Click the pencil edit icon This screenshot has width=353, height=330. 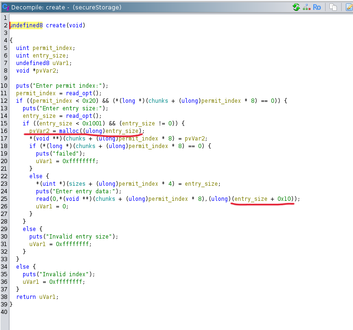(349, 7)
